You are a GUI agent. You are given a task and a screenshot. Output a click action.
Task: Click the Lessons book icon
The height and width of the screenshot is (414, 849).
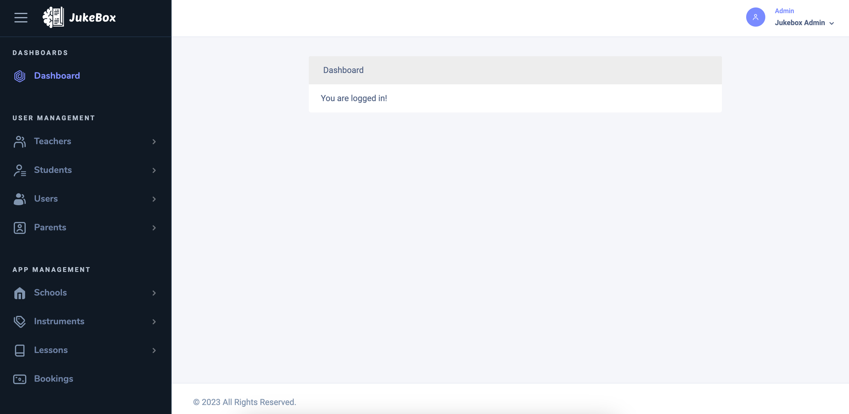coord(20,350)
